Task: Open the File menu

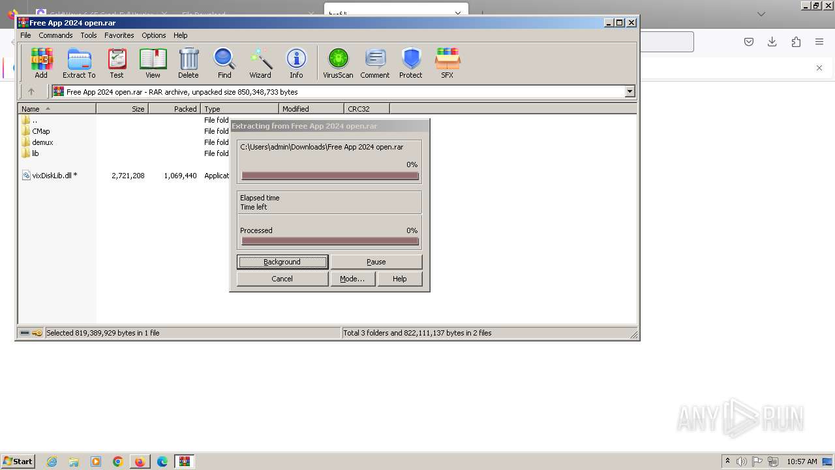Action: pos(25,35)
